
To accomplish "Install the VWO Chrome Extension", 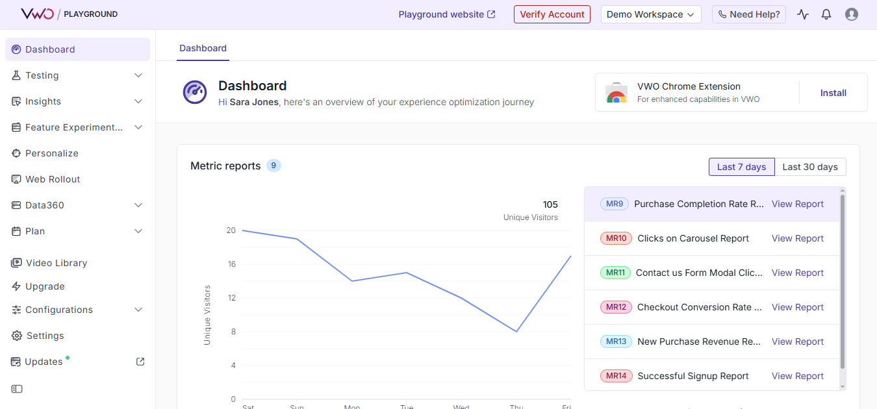I will point(833,93).
